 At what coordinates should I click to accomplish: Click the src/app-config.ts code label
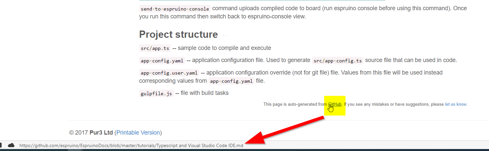click(338, 61)
